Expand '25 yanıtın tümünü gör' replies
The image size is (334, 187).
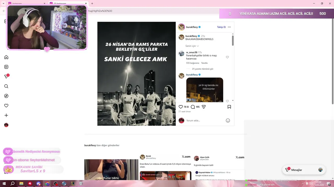(x=202, y=69)
